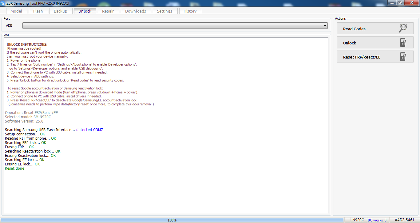Click 'Erasing FRP... OK' log line
420x223 pixels.
[x=19, y=147]
